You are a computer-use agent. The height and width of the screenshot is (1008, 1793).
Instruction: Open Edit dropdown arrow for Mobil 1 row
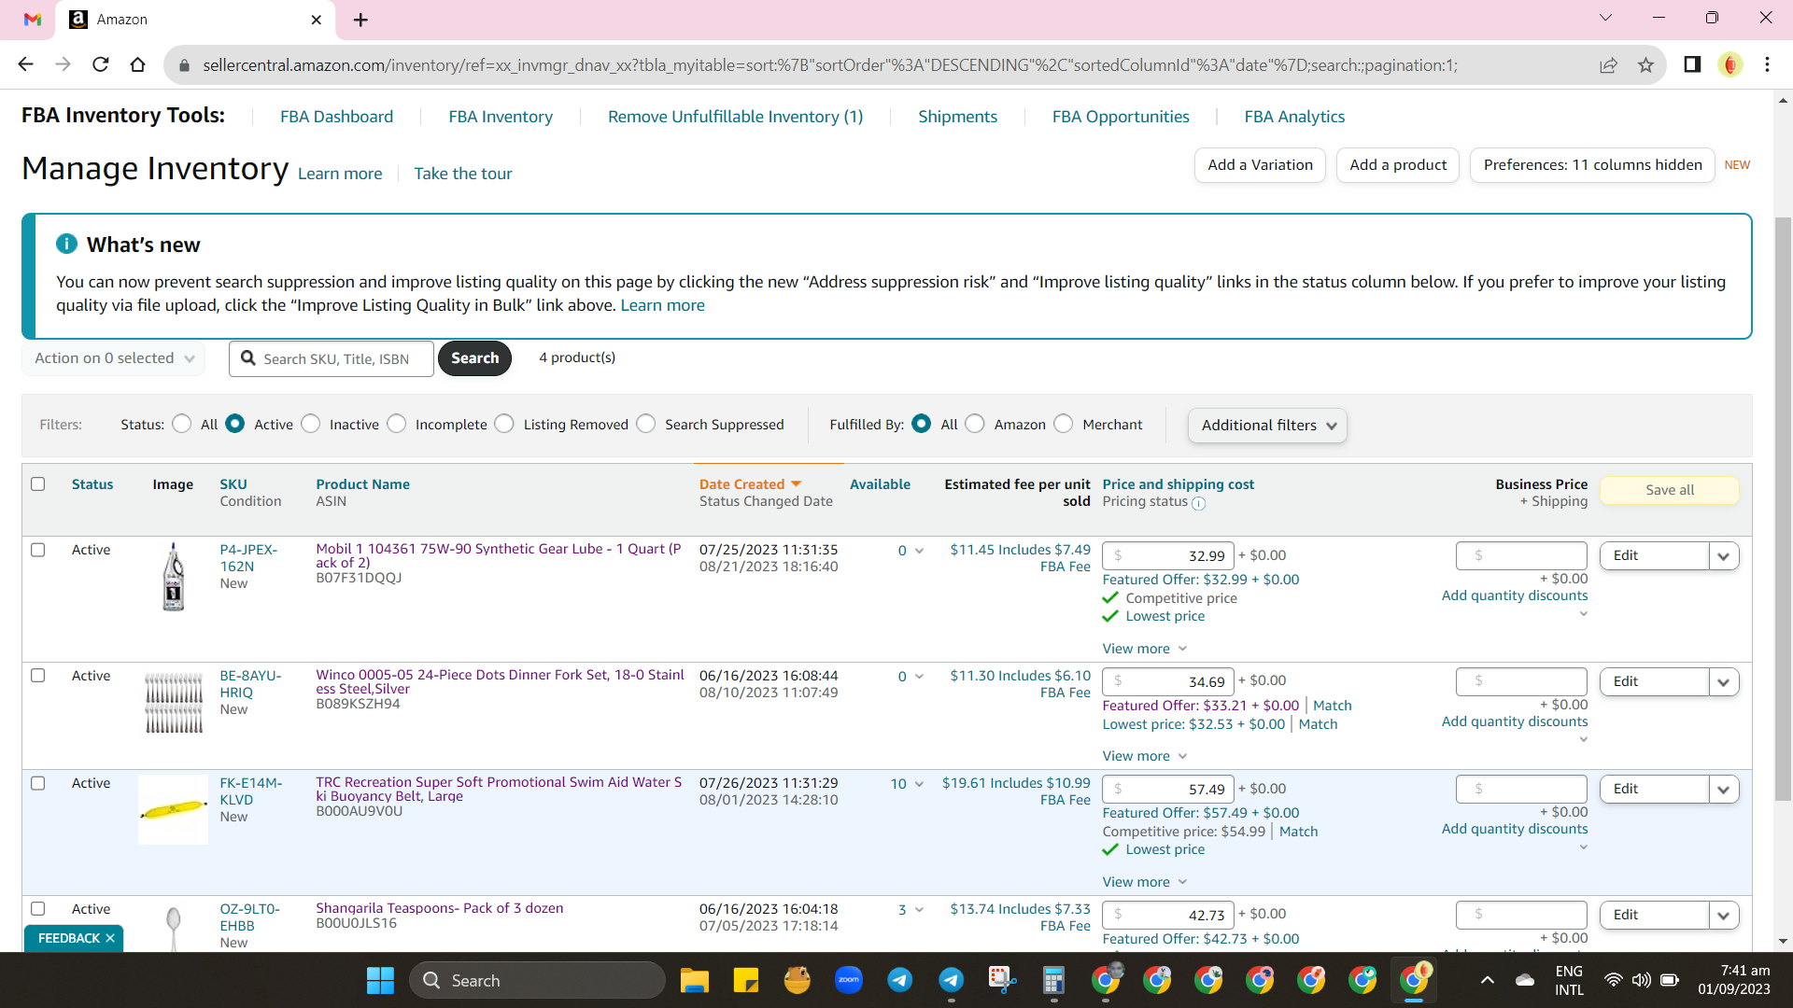(x=1724, y=556)
